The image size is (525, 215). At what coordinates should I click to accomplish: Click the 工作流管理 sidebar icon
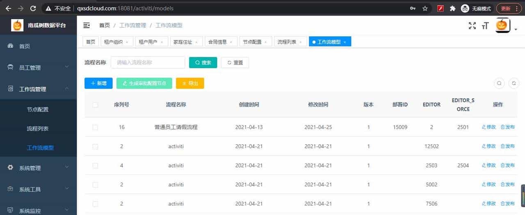[11, 89]
